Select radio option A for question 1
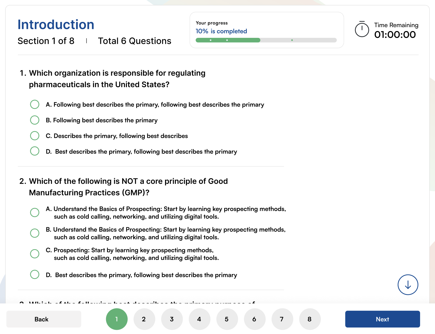Screen dimensions: 435x334 (x=34, y=104)
